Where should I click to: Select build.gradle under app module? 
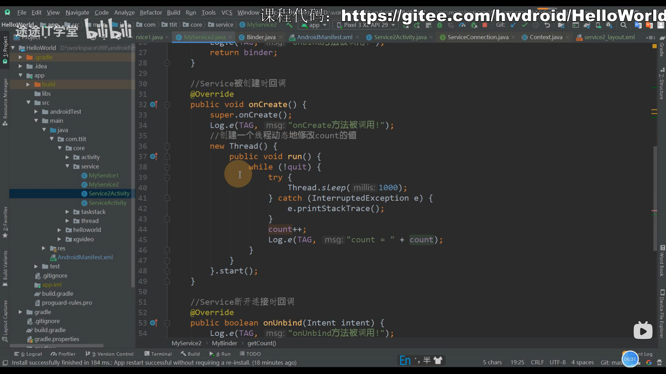pyautogui.click(x=57, y=294)
